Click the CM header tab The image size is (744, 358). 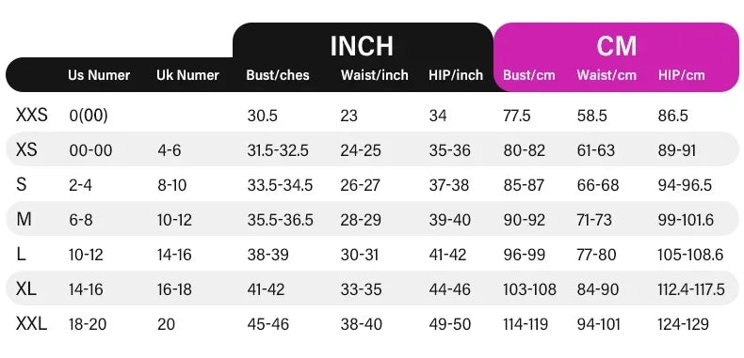(x=616, y=46)
